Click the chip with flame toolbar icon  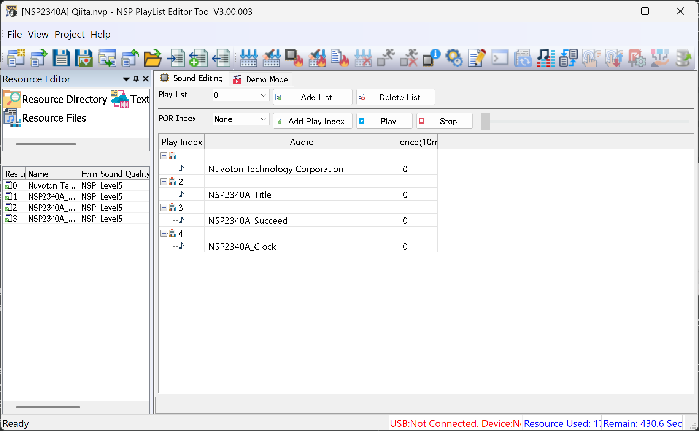click(x=294, y=58)
